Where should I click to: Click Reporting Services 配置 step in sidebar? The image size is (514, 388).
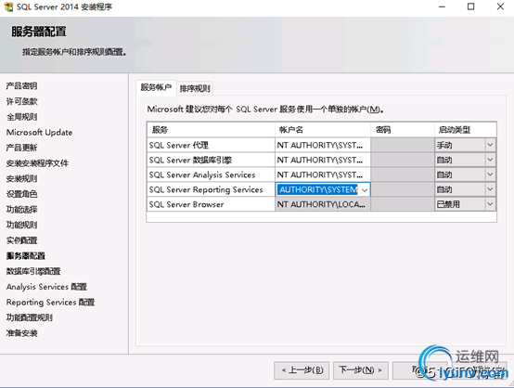[50, 302]
